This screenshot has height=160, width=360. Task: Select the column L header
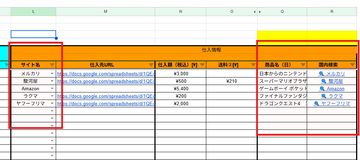click(x=33, y=11)
